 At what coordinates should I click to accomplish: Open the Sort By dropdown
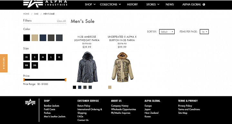click(167, 32)
